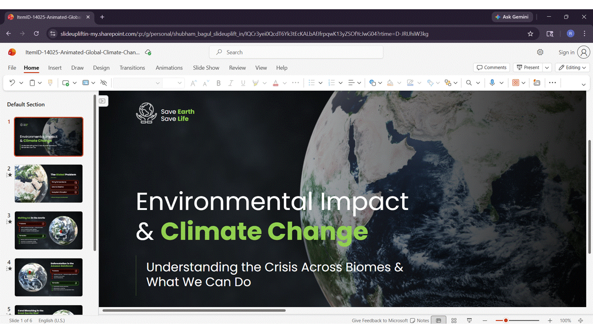Viewport: 593px width, 333px height.
Task: Open the font size combo box
Action: [x=174, y=83]
